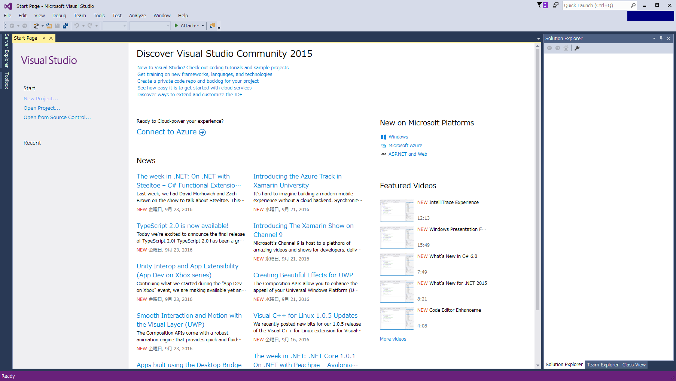Image resolution: width=676 pixels, height=381 pixels.
Task: Open the File menu
Action: coord(7,15)
